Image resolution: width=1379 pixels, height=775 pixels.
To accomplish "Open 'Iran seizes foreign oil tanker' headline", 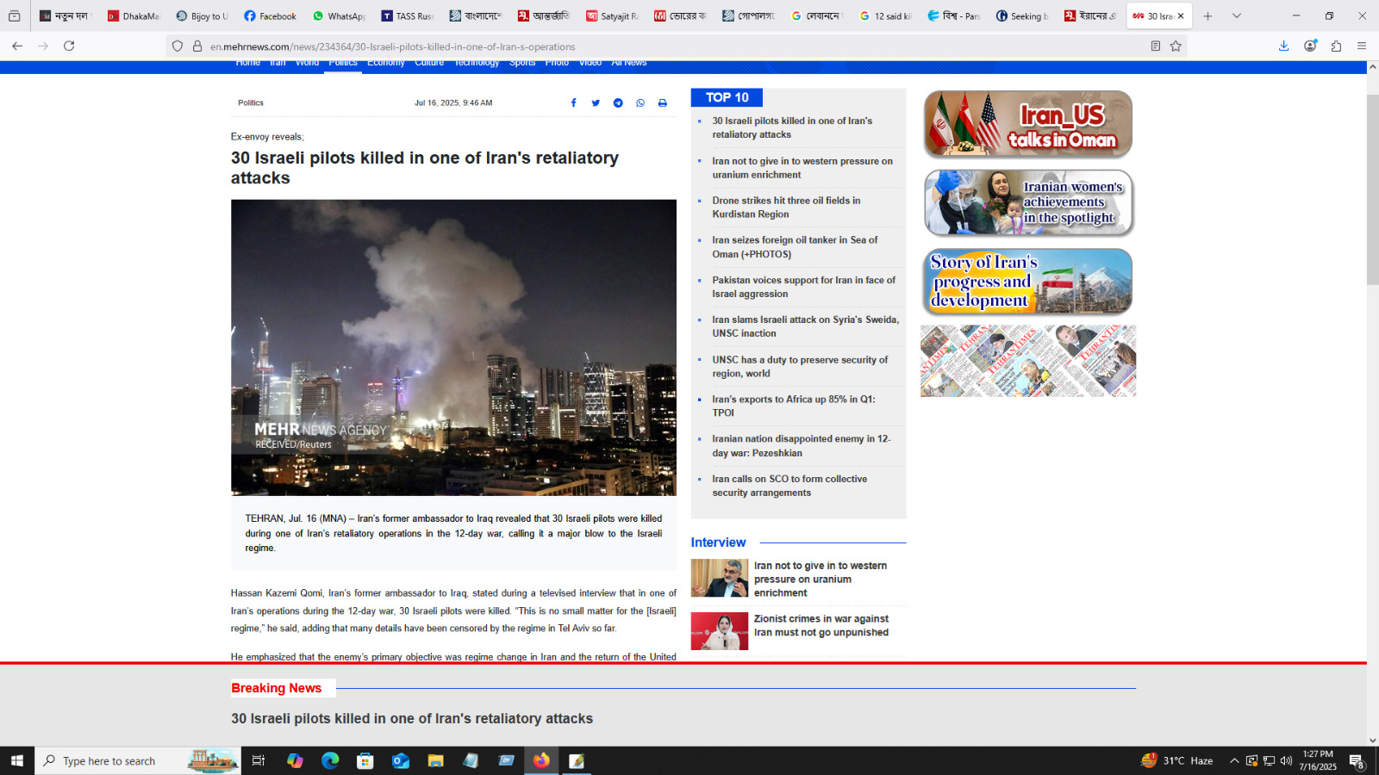I will click(x=794, y=247).
